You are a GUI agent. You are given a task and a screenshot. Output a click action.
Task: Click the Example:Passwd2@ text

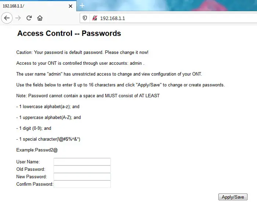(x=37, y=150)
